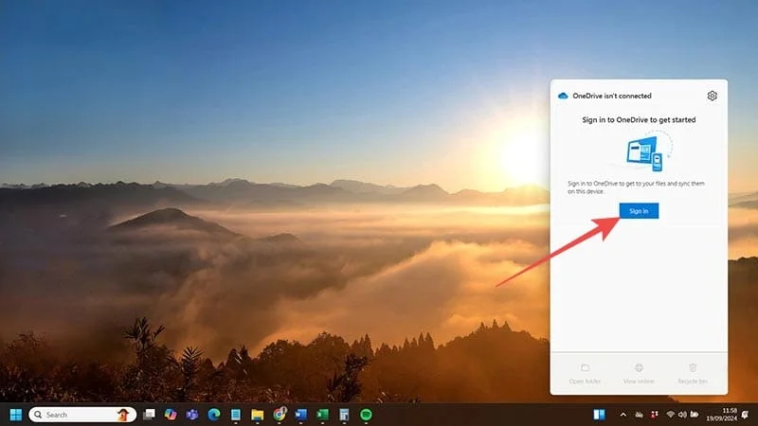This screenshot has height=426, width=758.
Task: Launch Google Chrome from taskbar
Action: click(280, 414)
